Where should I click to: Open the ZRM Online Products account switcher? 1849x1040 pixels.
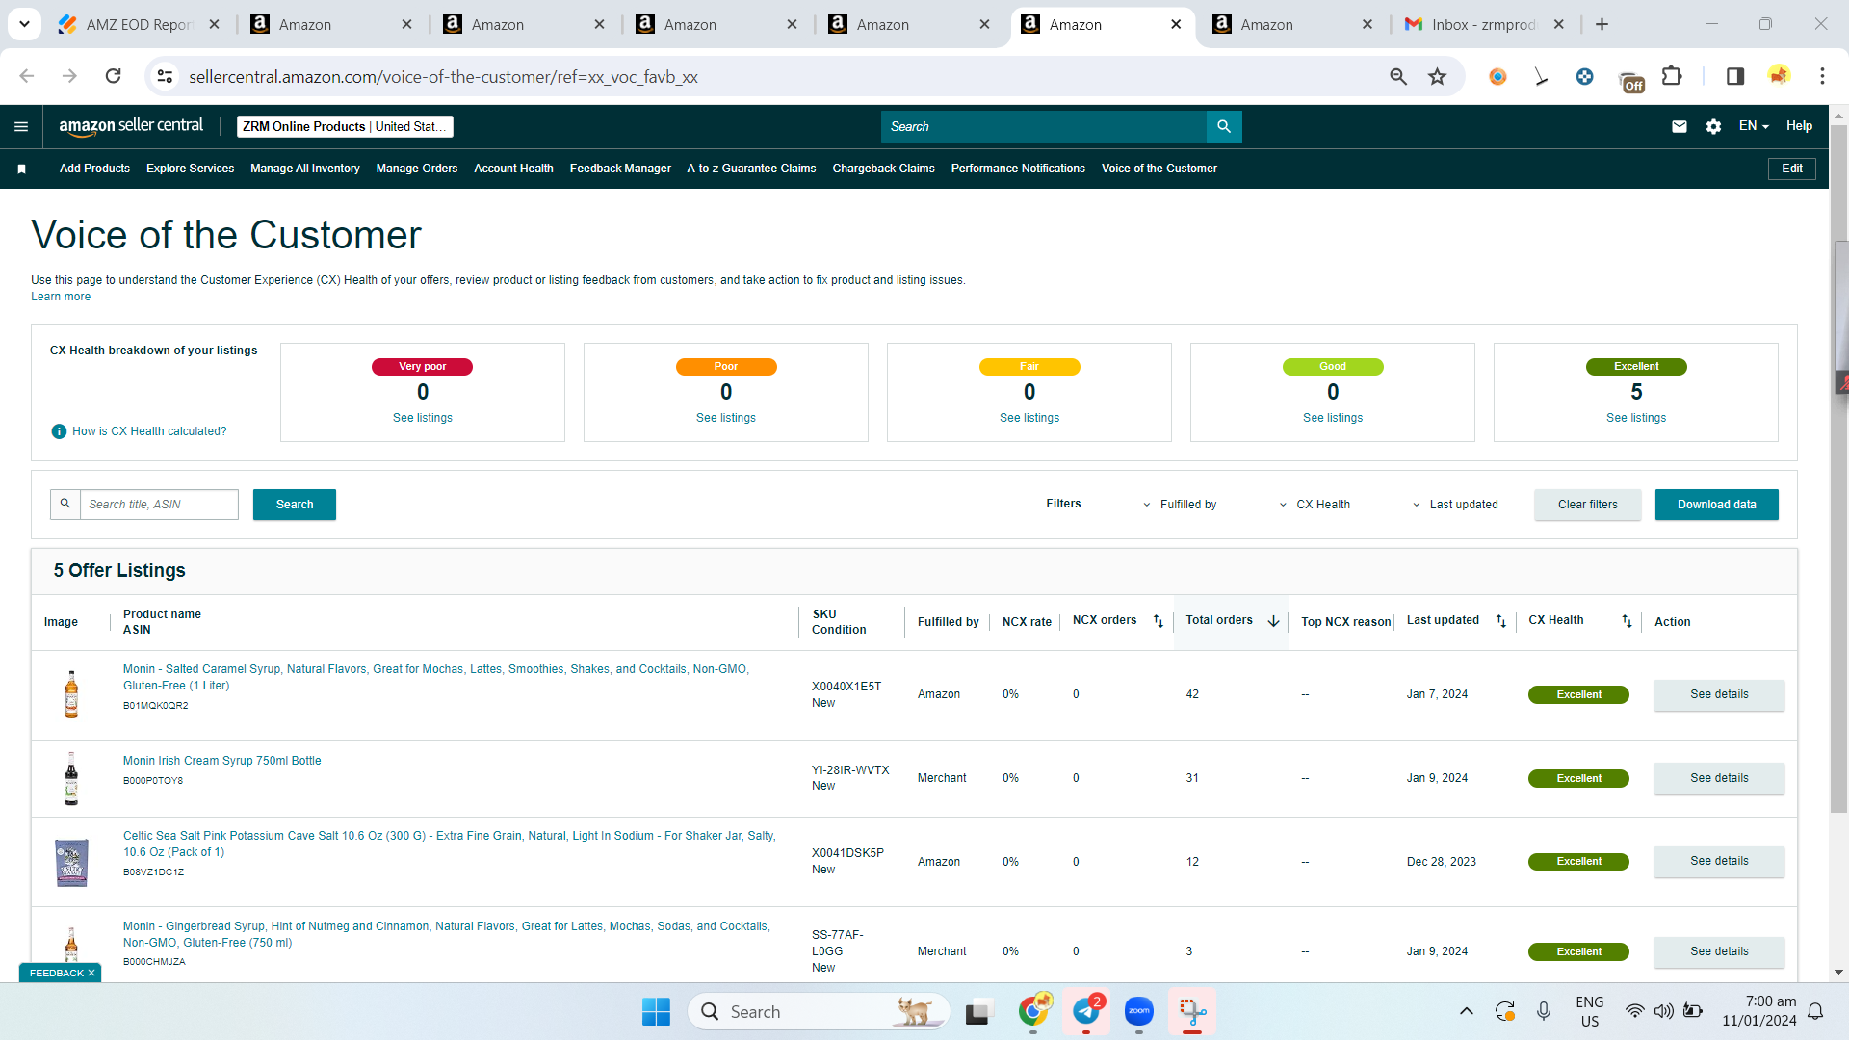pyautogui.click(x=345, y=126)
